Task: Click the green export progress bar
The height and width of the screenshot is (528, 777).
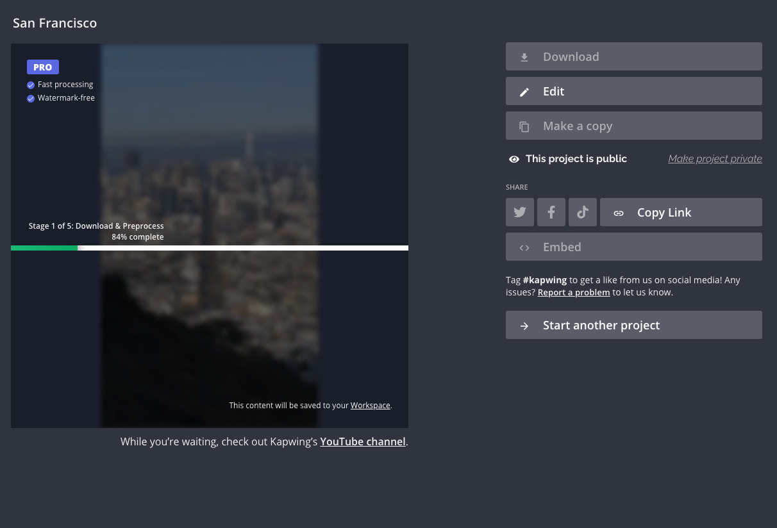Action: click(44, 248)
